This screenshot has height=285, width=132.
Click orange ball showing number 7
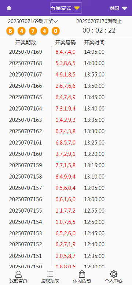click(33, 31)
